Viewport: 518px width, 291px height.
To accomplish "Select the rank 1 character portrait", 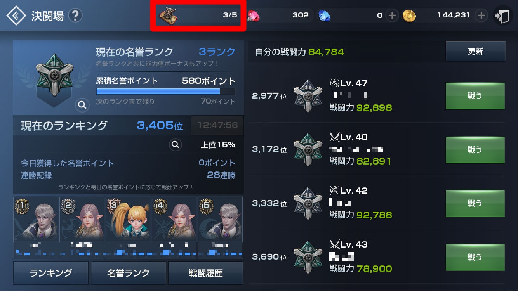I will 36,220.
